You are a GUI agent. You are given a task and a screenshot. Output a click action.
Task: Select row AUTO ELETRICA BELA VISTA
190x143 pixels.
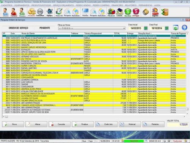point(94,40)
